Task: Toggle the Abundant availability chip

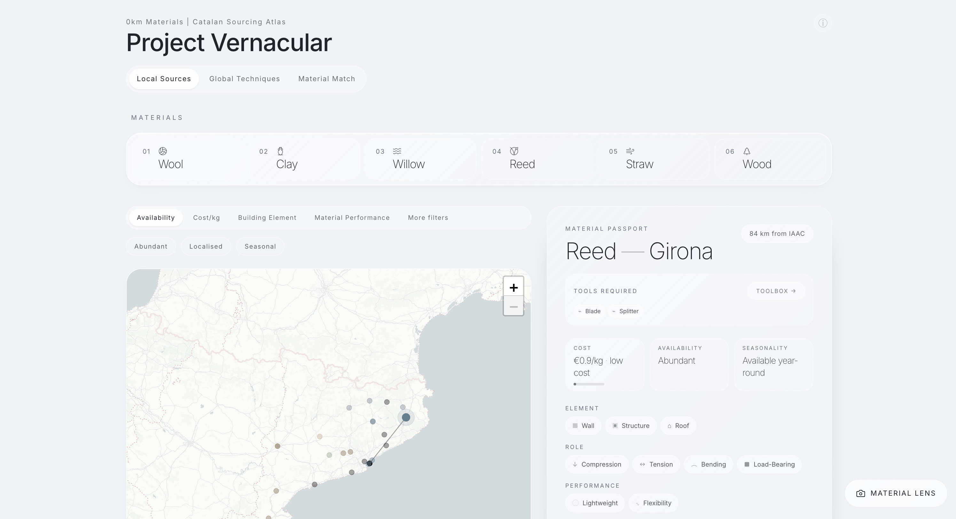Action: [151, 246]
